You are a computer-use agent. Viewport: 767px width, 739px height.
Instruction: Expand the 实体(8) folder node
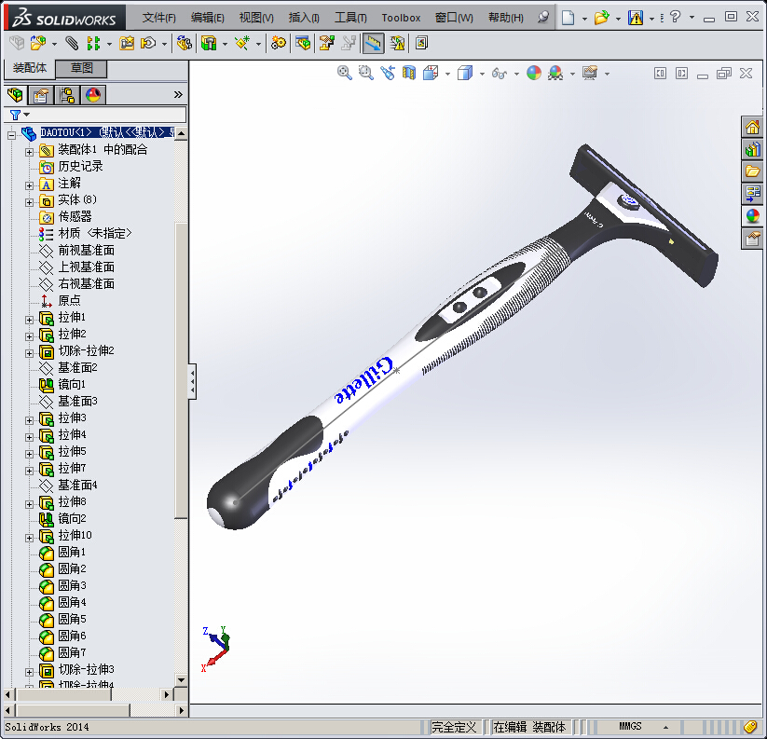(x=29, y=202)
